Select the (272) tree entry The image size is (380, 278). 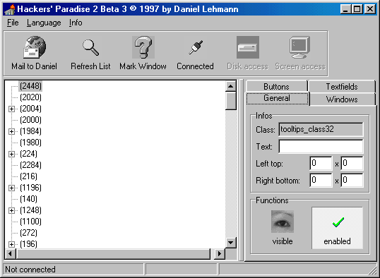click(28, 233)
